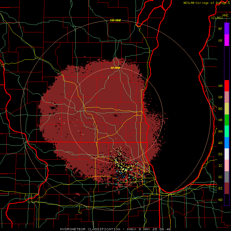The height and width of the screenshot is (231, 231).
Task: Select the BD yellow legend swatch
Action: coord(227,109)
